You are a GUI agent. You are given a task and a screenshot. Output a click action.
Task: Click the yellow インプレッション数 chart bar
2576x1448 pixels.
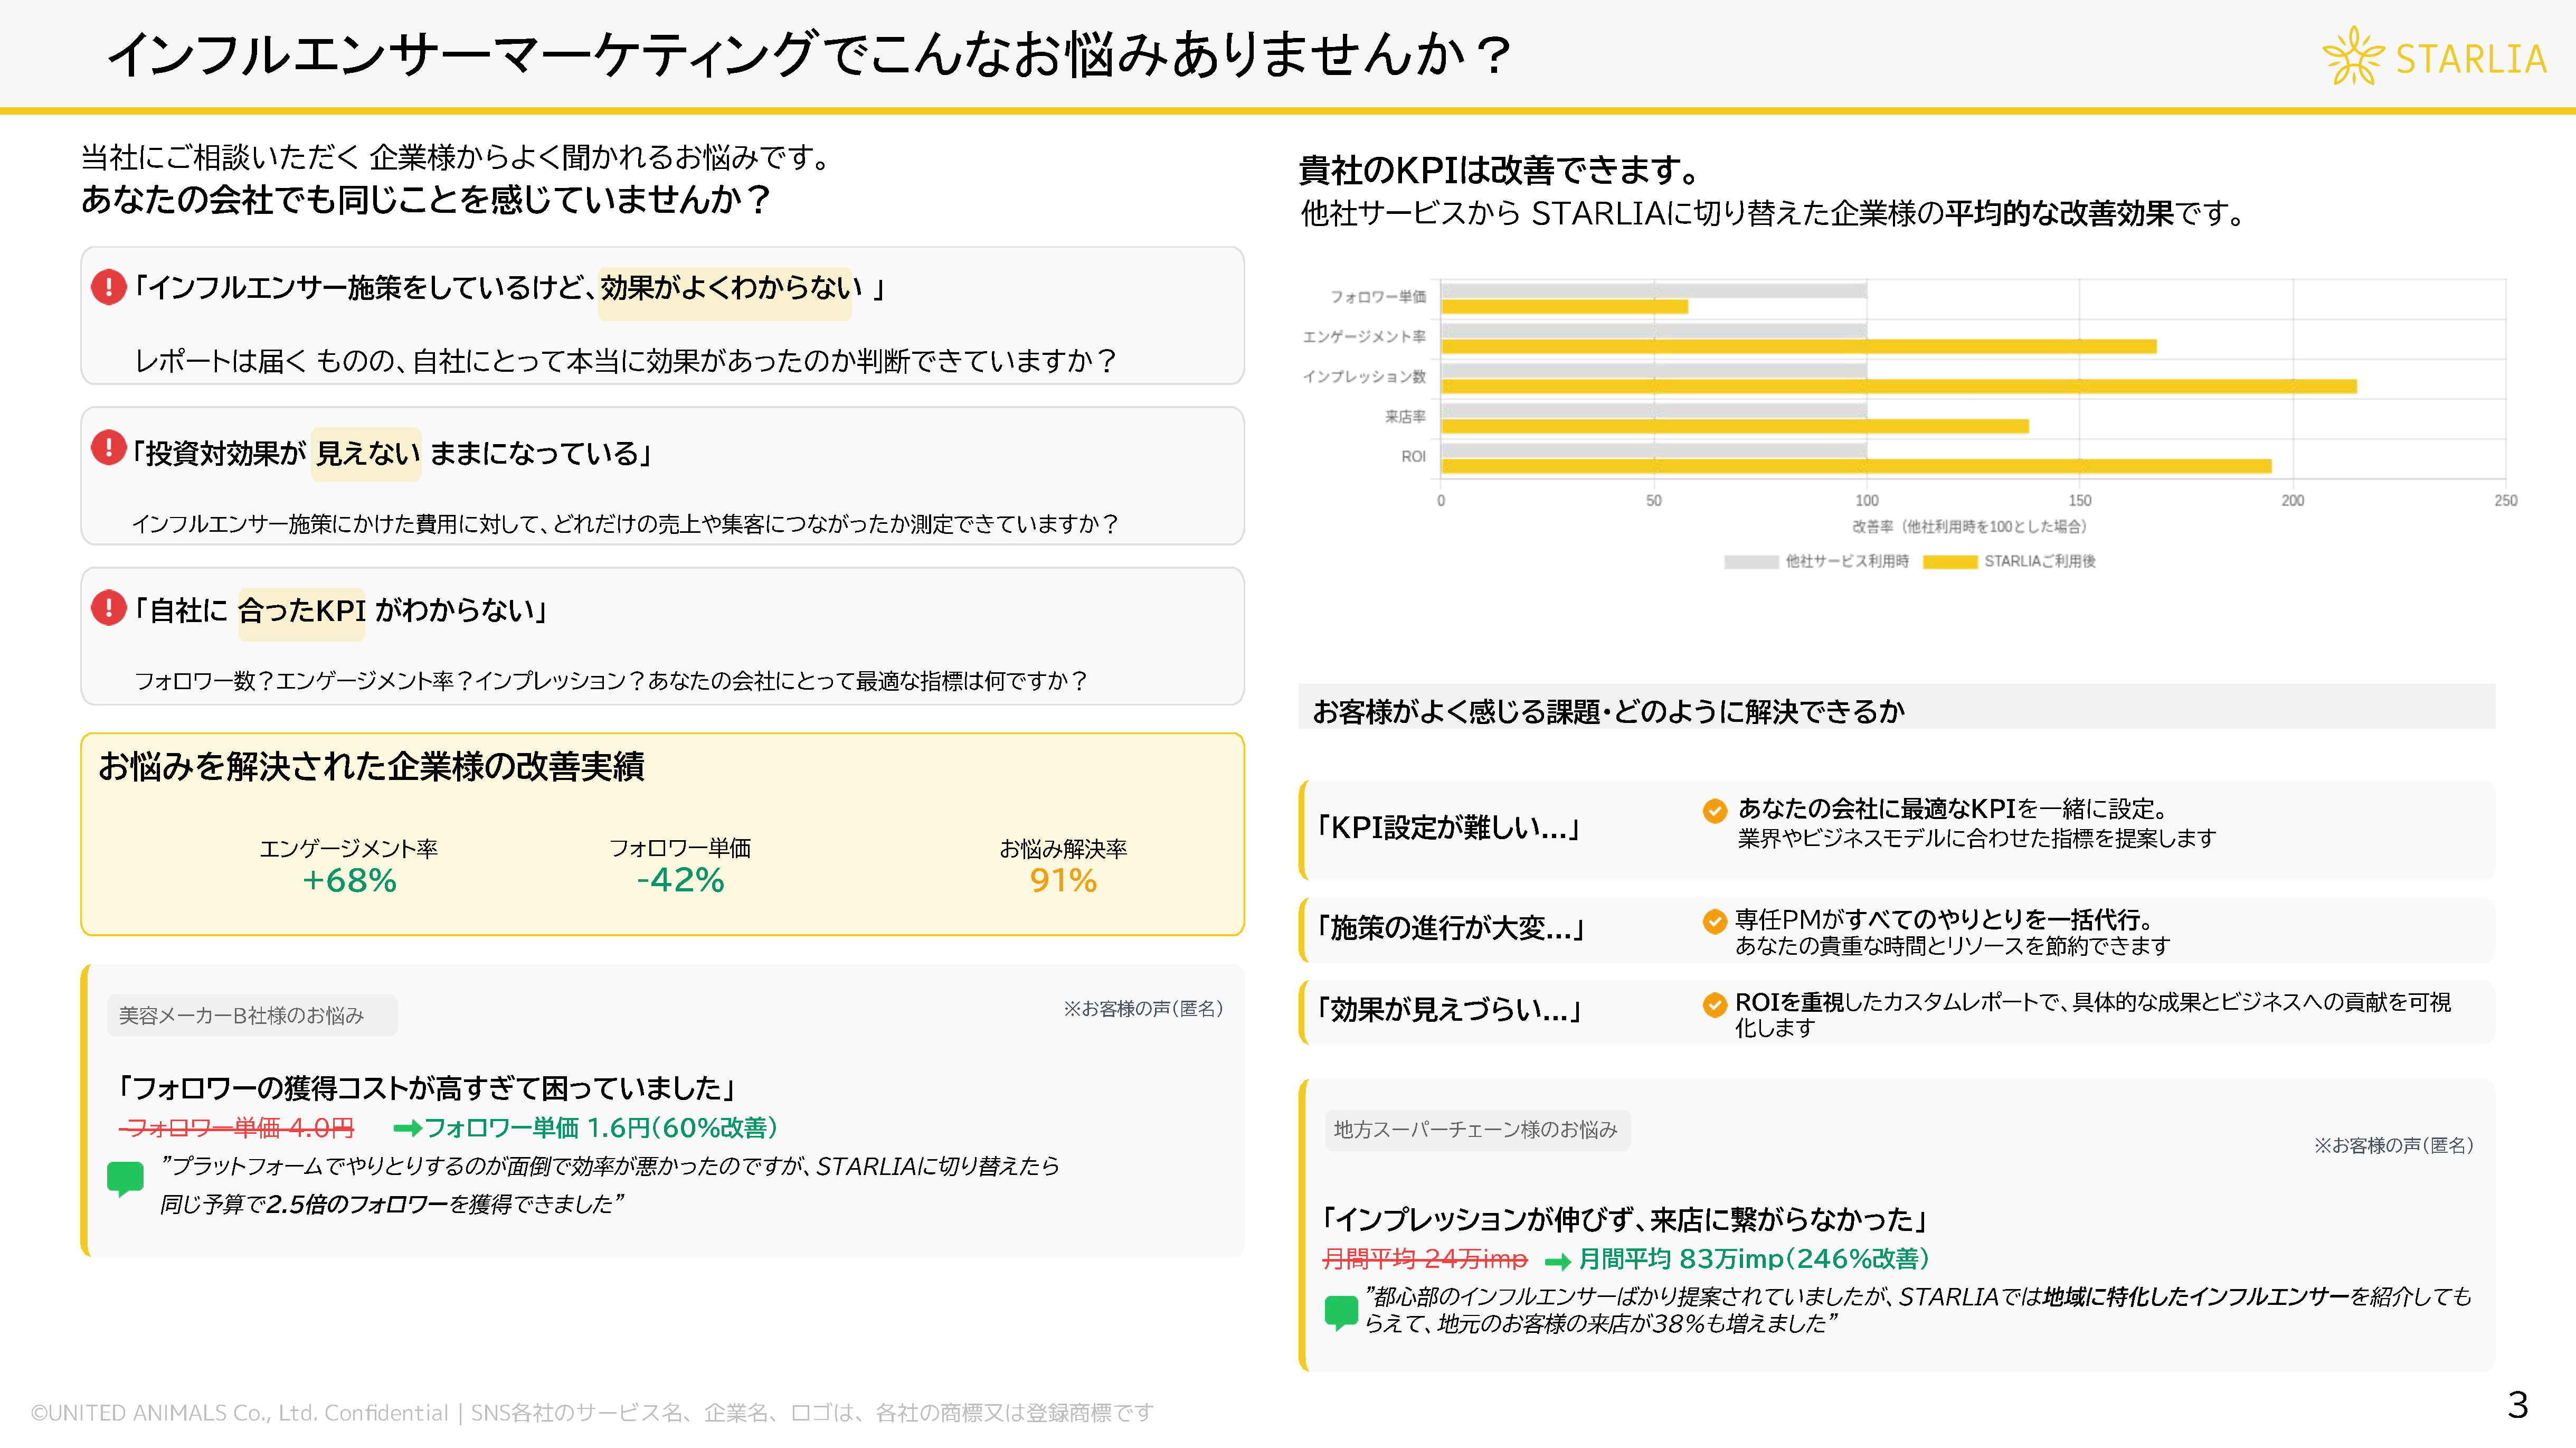click(1898, 386)
